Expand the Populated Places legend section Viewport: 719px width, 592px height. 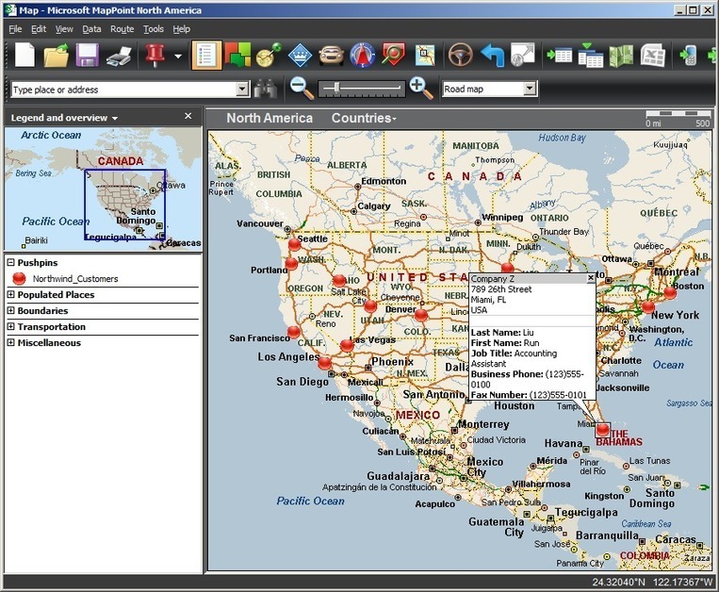10,295
